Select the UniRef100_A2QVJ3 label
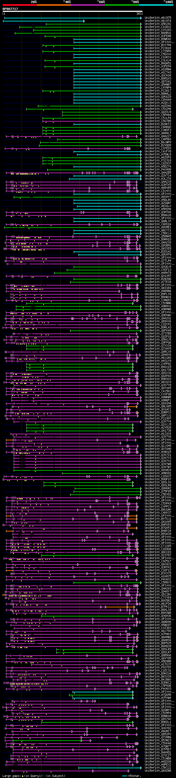This screenshot has height=778, width=176. click(x=158, y=103)
